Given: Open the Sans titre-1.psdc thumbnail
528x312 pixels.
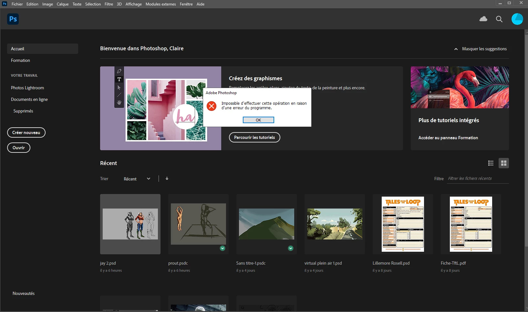Looking at the screenshot, I should pos(266,224).
